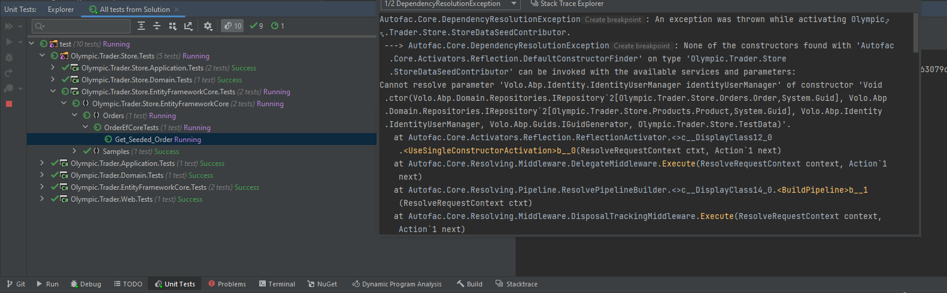Toggle the all tests filter showing 10
Image resolution: width=947 pixels, height=293 pixels.
233,26
